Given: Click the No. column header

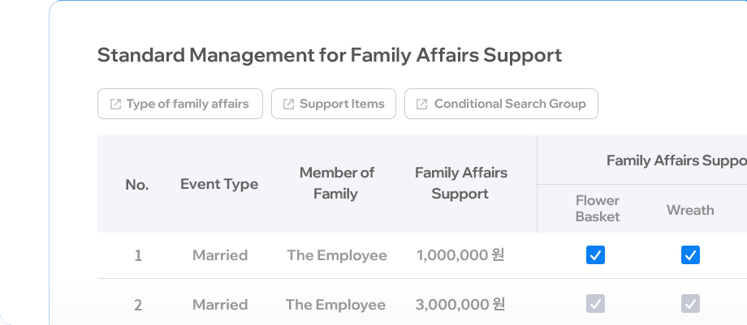Looking at the screenshot, I should 137,185.
